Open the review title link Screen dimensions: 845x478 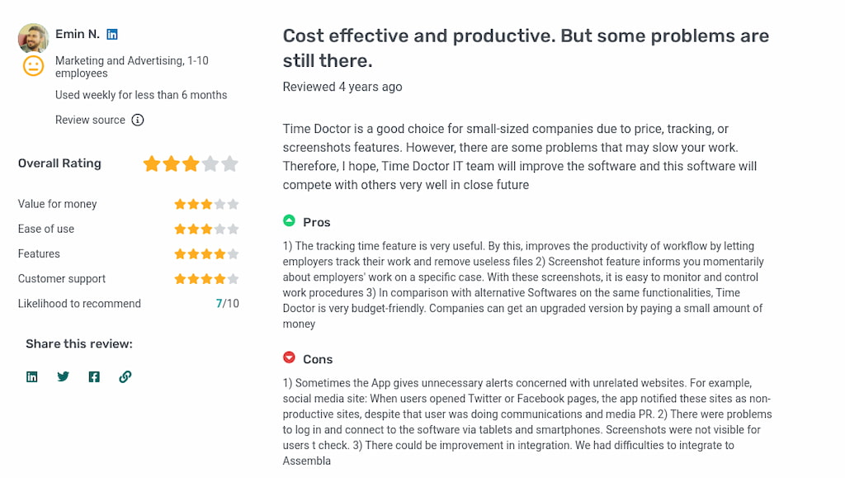[x=526, y=47]
